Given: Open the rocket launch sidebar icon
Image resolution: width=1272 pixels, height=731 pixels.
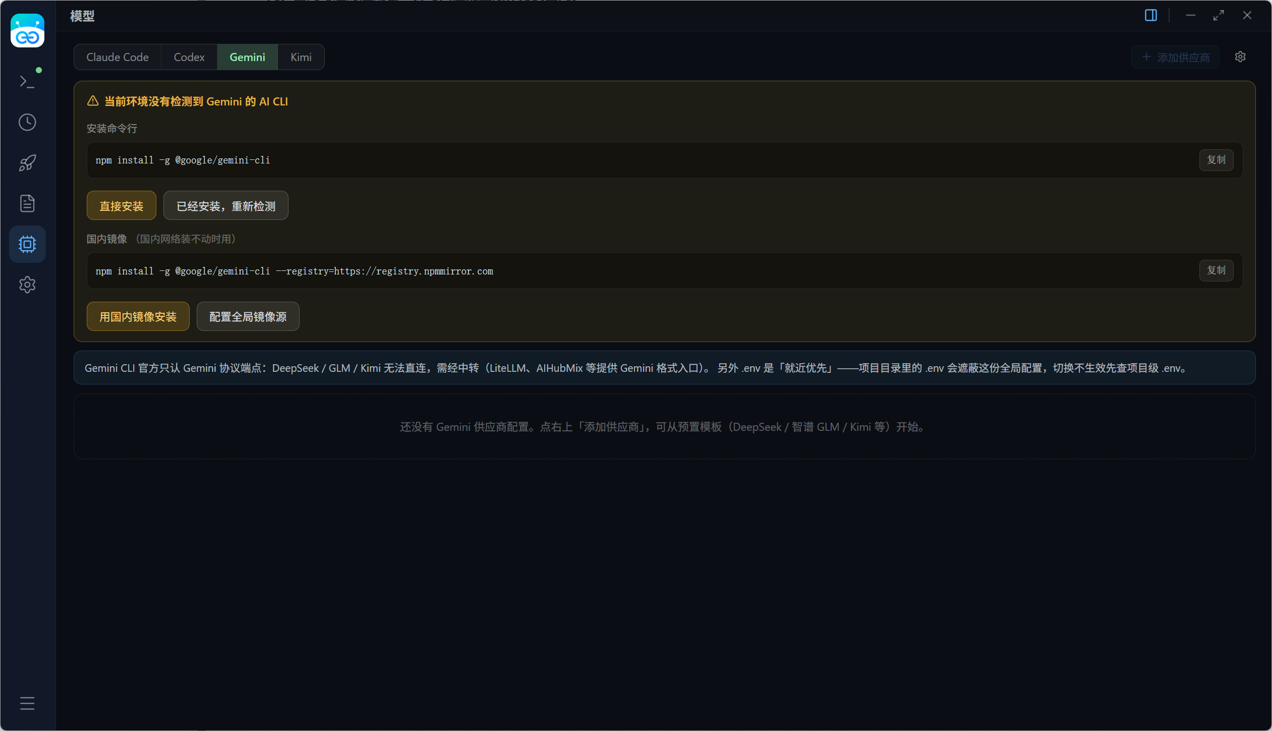Looking at the screenshot, I should pos(27,163).
